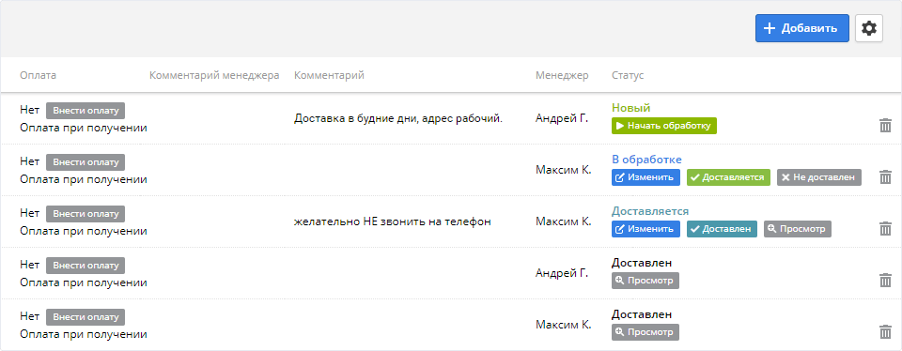Select the comment 'Доставка в будние дни, адрес рабочий.'
The width and height of the screenshot is (902, 351).
tap(398, 118)
